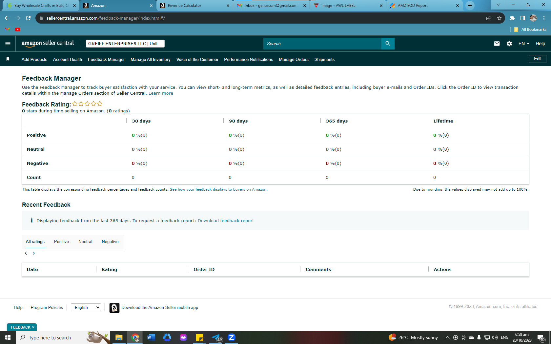Click the Amazon Seller Central logo
Screen dimensions: 551x344
(x=48, y=44)
